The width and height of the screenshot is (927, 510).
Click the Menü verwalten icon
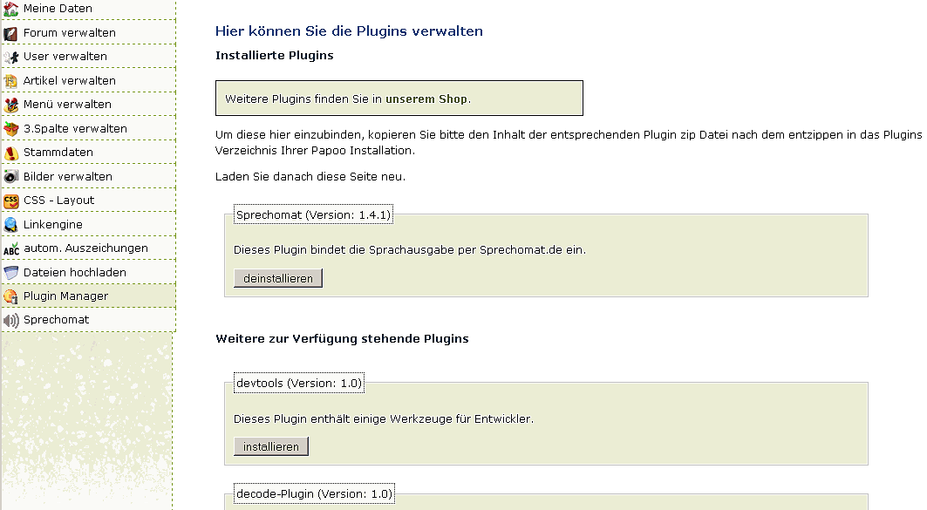pyautogui.click(x=10, y=105)
